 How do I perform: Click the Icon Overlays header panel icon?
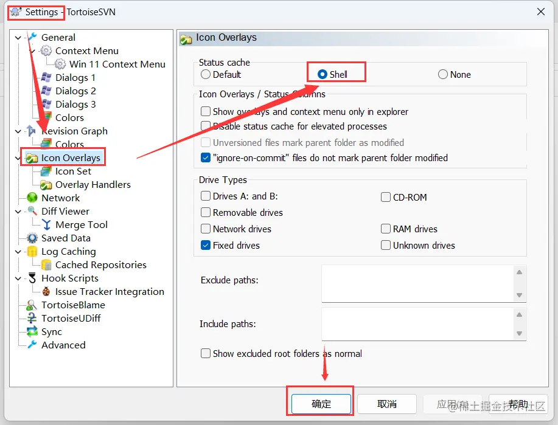tap(186, 39)
